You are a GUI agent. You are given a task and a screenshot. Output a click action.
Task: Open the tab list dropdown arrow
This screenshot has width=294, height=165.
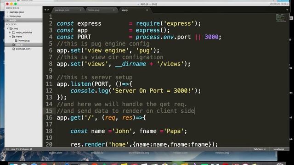[x=287, y=10]
